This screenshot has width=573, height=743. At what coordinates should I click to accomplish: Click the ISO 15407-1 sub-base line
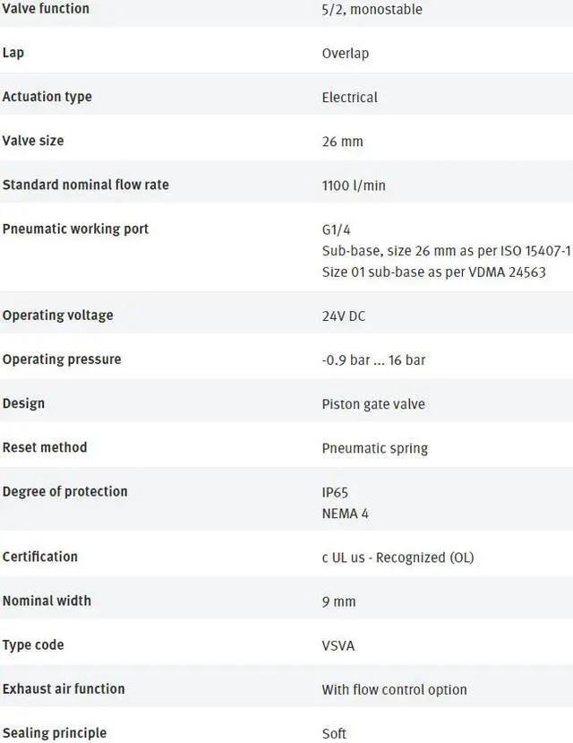coord(446,251)
